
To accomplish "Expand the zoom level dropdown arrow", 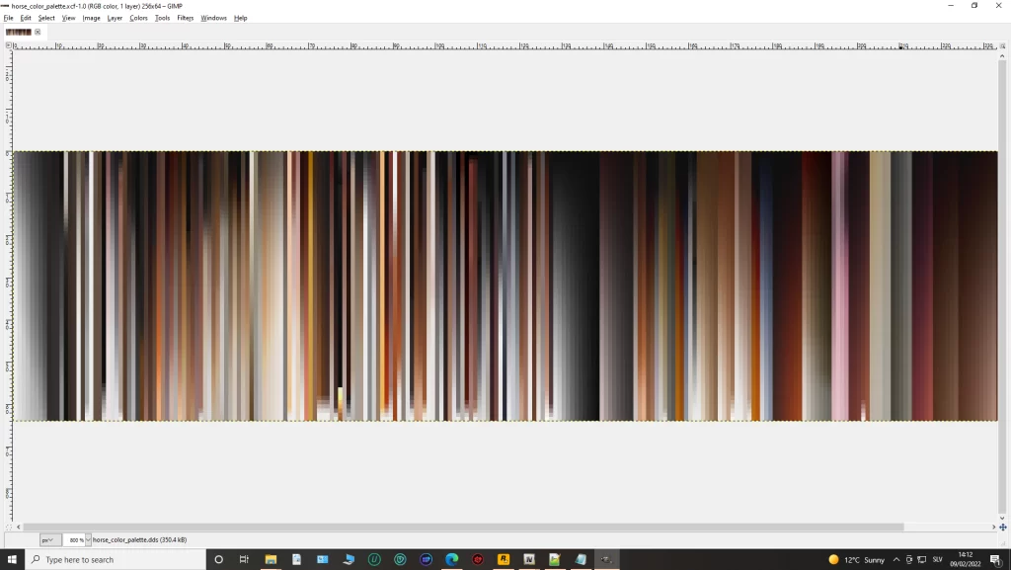I will point(88,539).
